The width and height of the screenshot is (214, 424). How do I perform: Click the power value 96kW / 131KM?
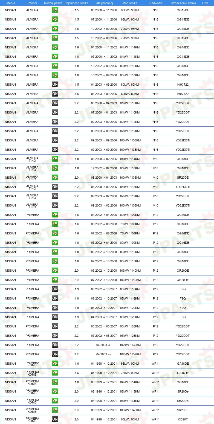130,401
